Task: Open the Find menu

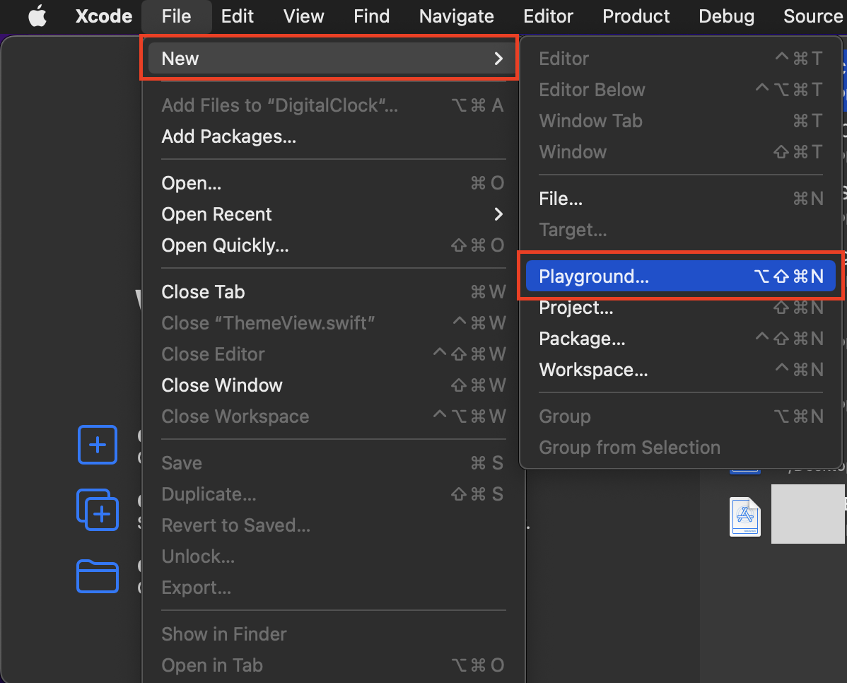Action: point(372,16)
